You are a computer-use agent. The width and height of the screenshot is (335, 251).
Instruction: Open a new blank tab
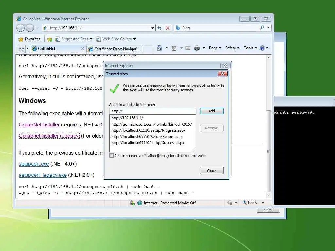(148, 49)
